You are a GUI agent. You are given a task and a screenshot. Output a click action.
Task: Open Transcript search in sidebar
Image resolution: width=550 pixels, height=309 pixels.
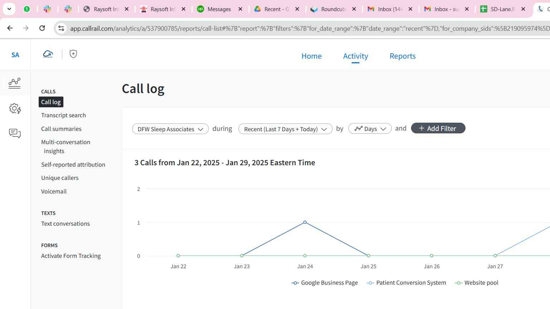tap(63, 115)
